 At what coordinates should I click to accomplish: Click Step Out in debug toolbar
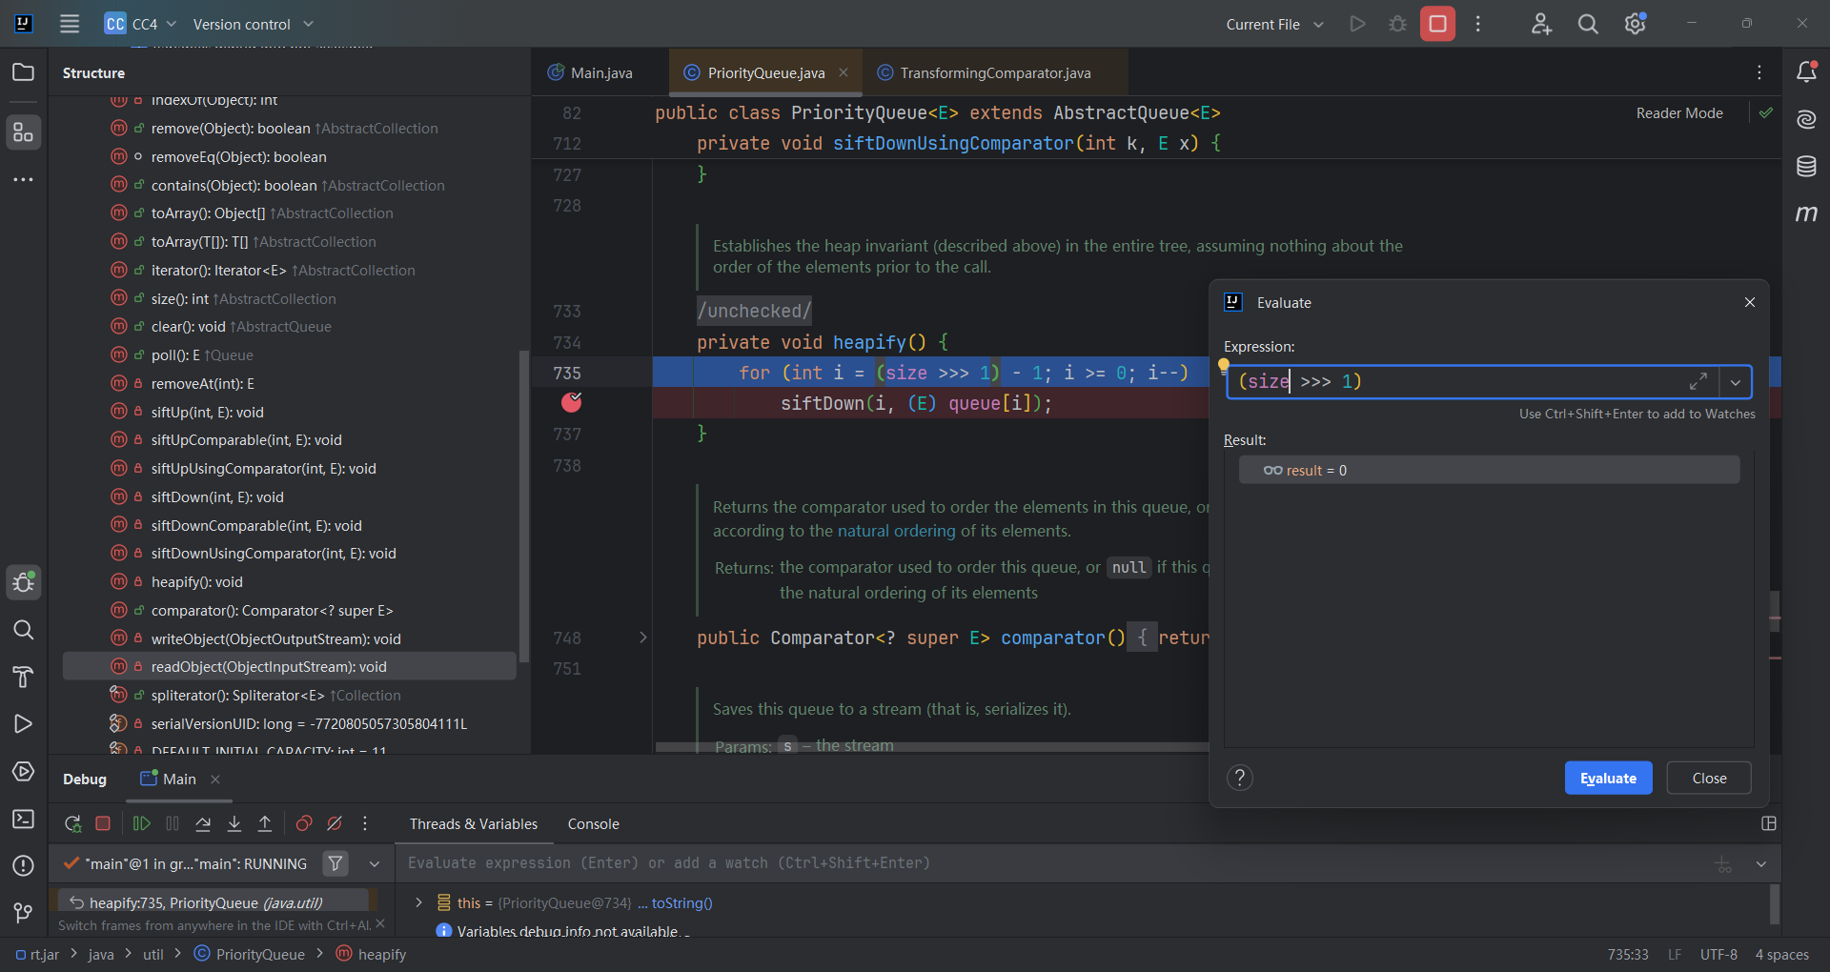(265, 823)
